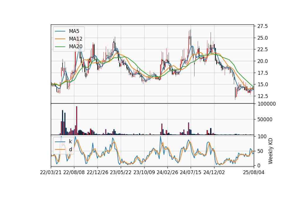Click the 22/12/26 date label
This screenshot has height=203, width=282.
(98, 172)
